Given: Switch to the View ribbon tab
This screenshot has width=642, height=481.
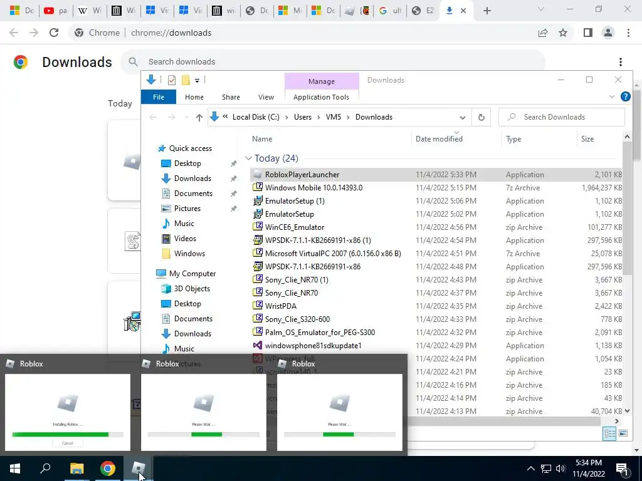Looking at the screenshot, I should (266, 97).
